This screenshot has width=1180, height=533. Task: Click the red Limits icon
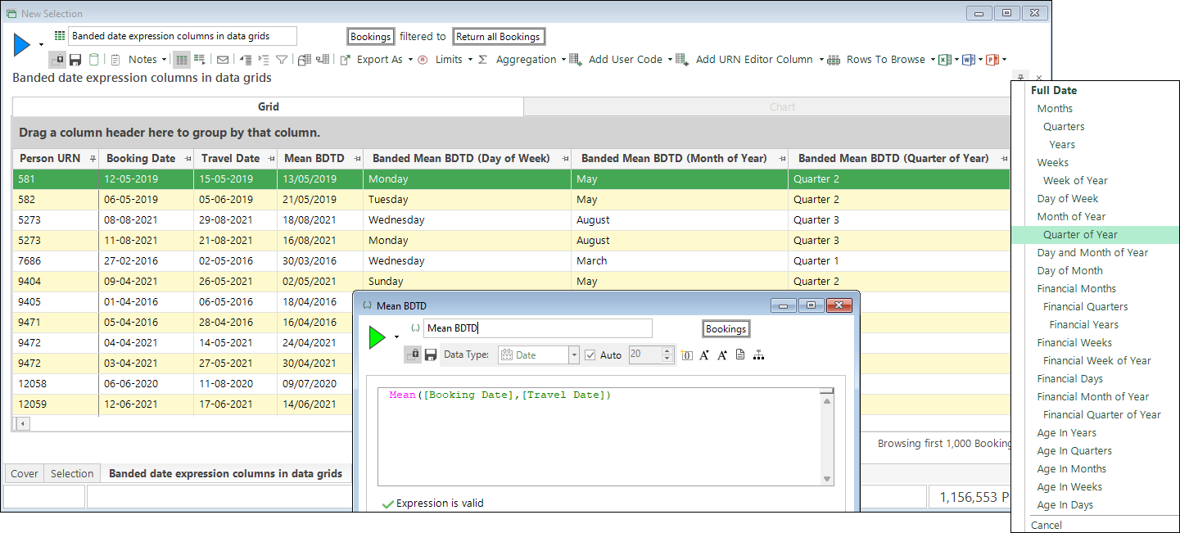(x=423, y=60)
